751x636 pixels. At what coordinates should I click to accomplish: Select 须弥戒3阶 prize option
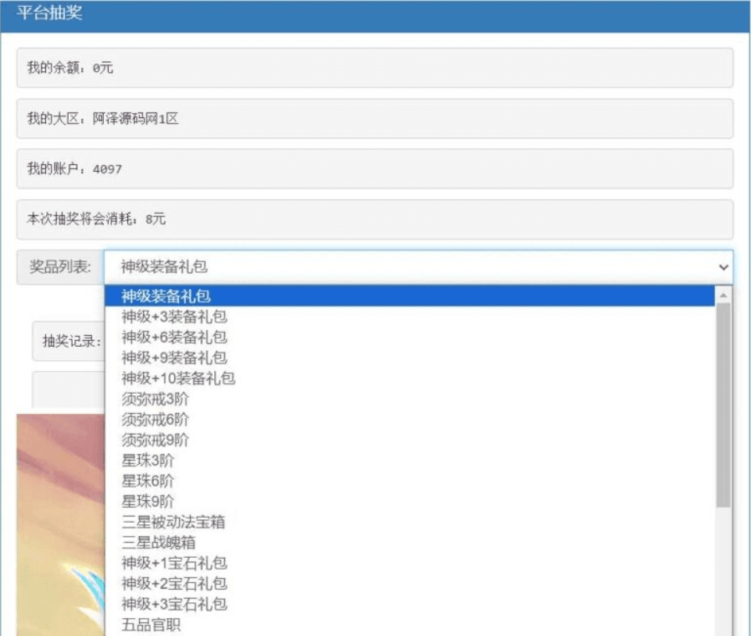click(x=156, y=398)
